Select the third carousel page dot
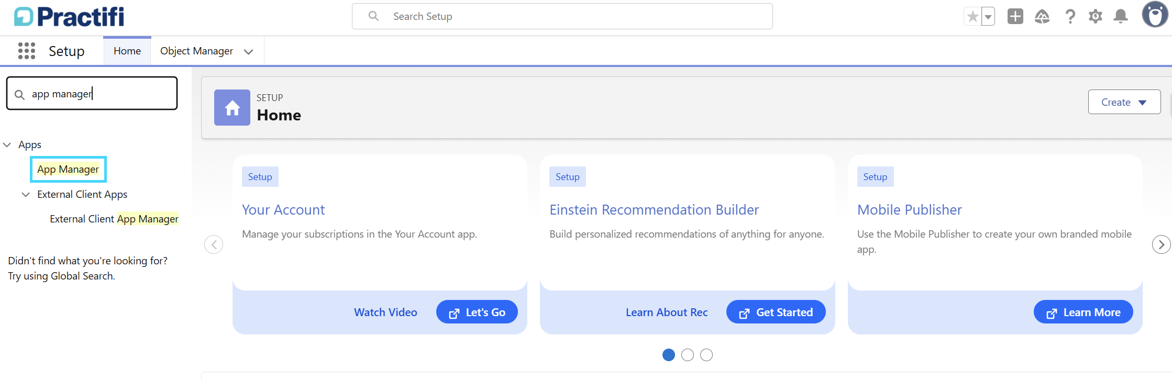The width and height of the screenshot is (1172, 380). pyautogui.click(x=706, y=355)
